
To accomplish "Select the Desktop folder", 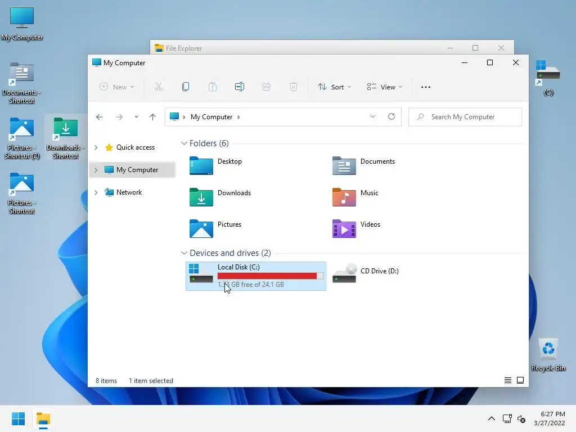I will tap(215, 165).
